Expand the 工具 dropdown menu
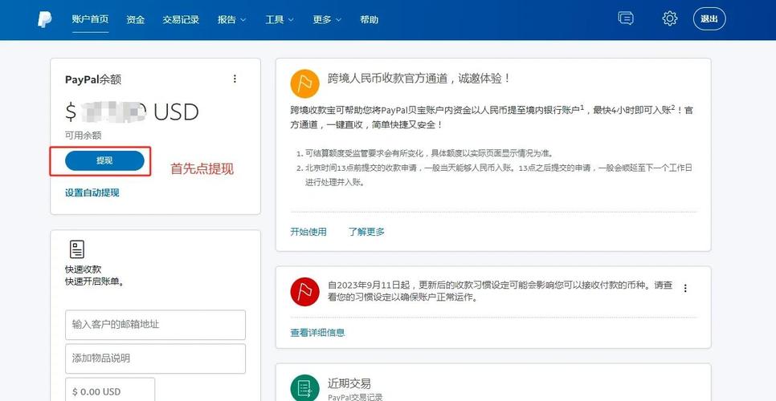Image resolution: width=776 pixels, height=401 pixels. (279, 20)
